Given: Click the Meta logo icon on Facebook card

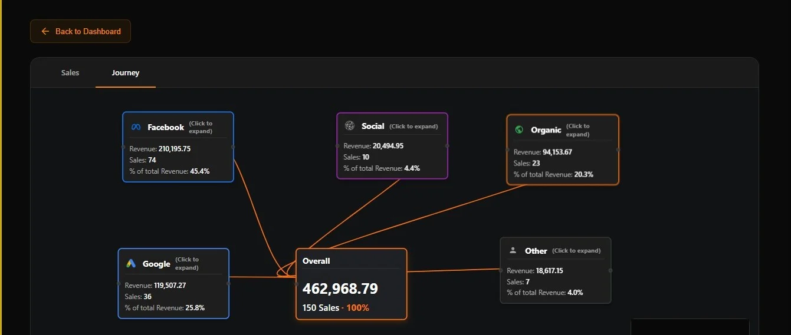Looking at the screenshot, I should 136,127.
